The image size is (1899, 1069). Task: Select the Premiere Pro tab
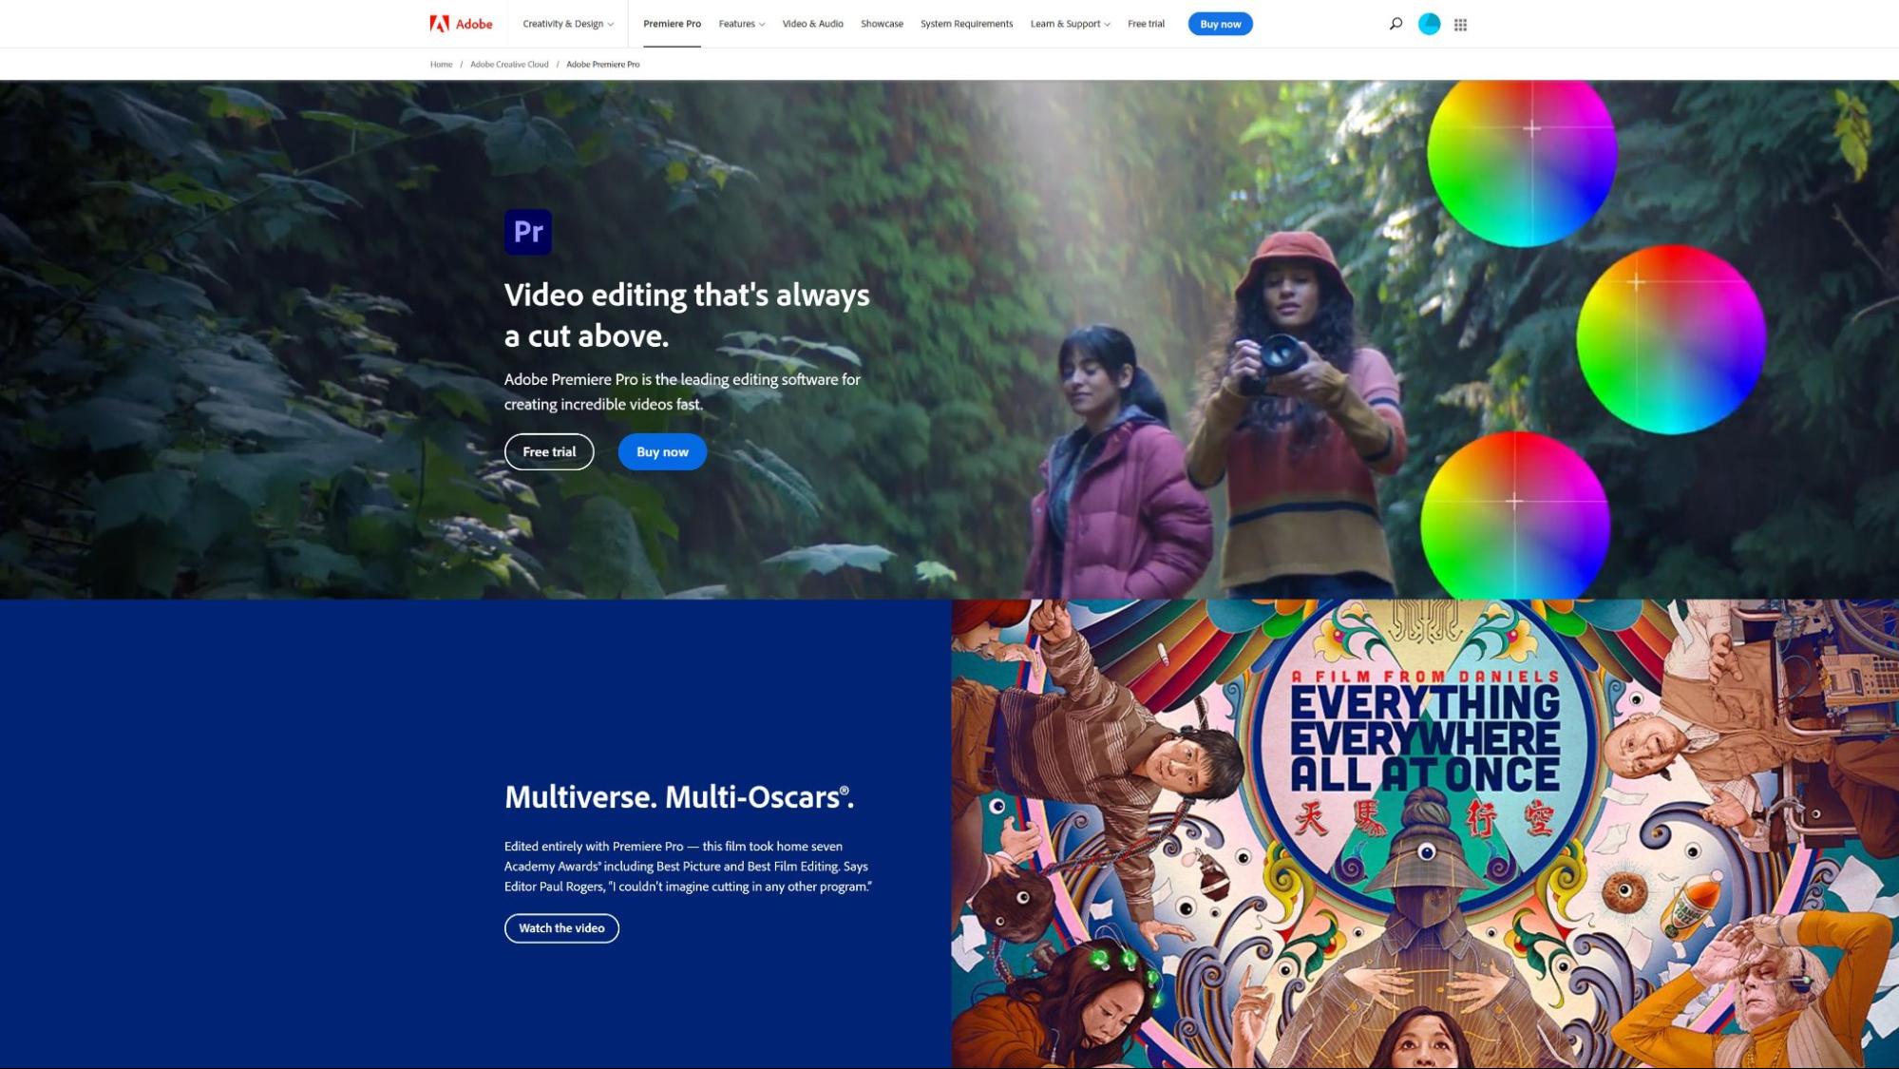pyautogui.click(x=671, y=23)
